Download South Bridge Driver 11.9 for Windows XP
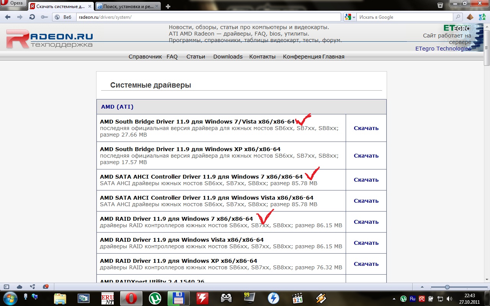 point(366,156)
